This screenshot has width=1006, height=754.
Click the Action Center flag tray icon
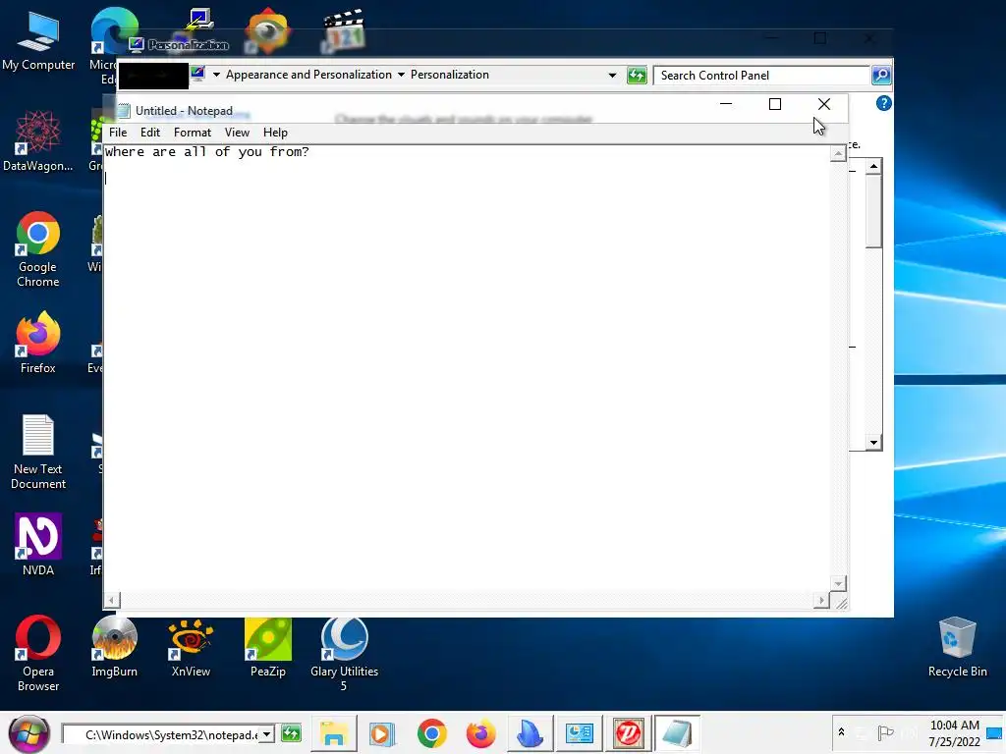click(x=885, y=732)
